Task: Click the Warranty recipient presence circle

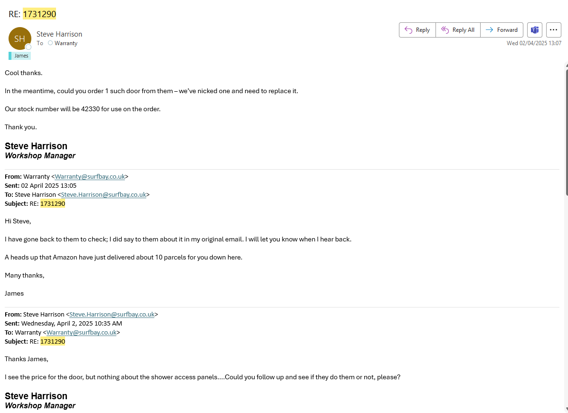Action: pyautogui.click(x=50, y=43)
